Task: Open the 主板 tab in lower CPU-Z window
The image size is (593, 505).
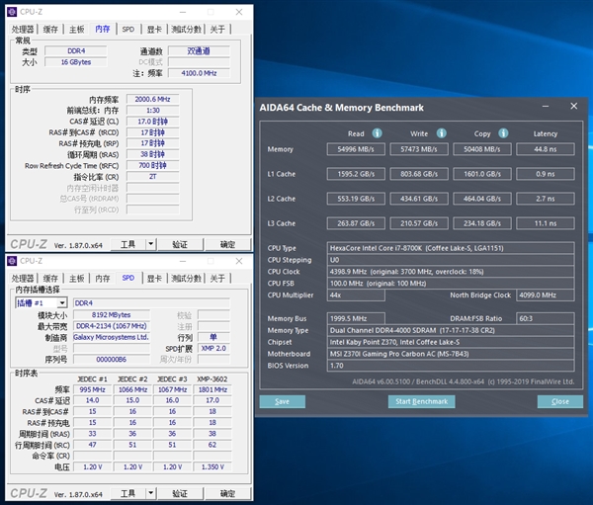Action: [x=76, y=279]
